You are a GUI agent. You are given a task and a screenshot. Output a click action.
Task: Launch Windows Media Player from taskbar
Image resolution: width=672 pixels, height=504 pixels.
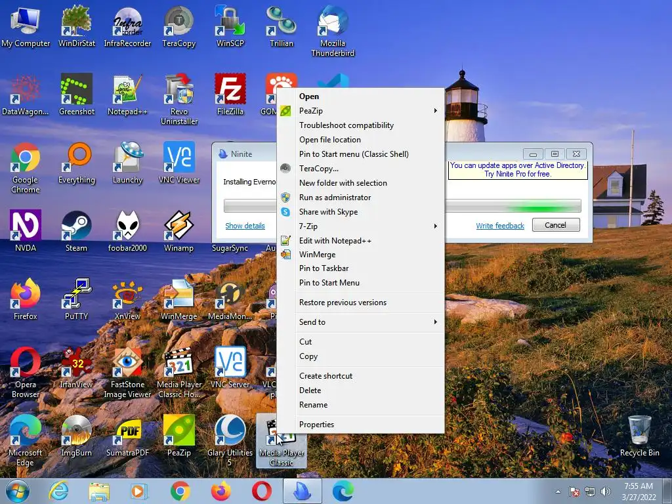[139, 491]
